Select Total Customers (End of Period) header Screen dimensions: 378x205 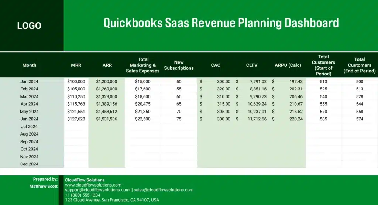(x=360, y=65)
